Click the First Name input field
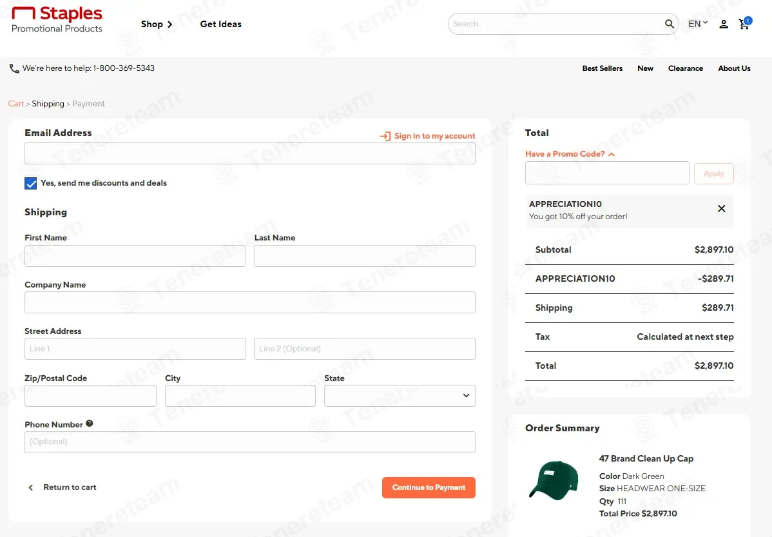772x537 pixels. point(135,256)
